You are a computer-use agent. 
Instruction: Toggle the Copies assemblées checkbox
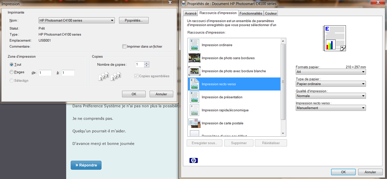point(136,76)
